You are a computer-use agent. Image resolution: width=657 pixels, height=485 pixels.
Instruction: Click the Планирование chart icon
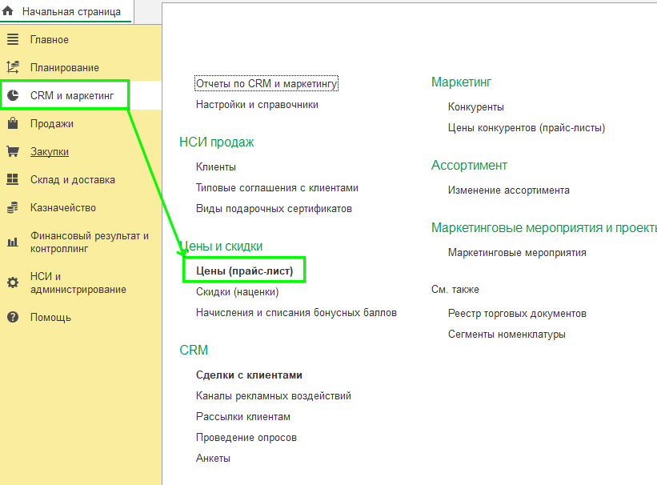coord(13,67)
